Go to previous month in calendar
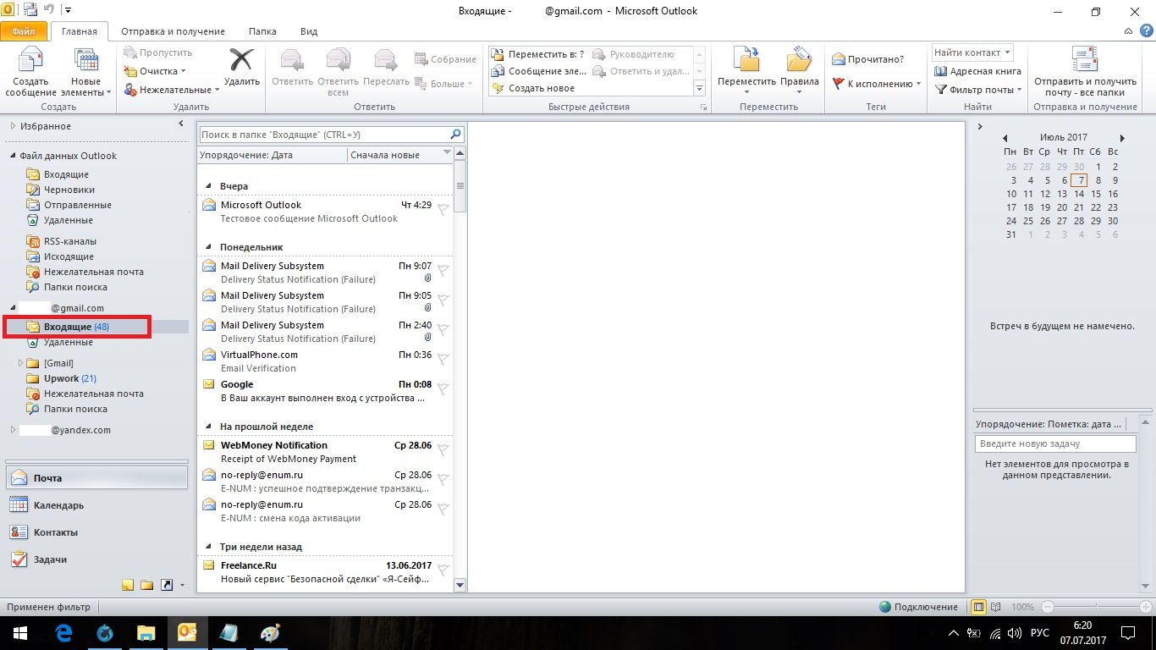The height and width of the screenshot is (650, 1156). 1005,138
